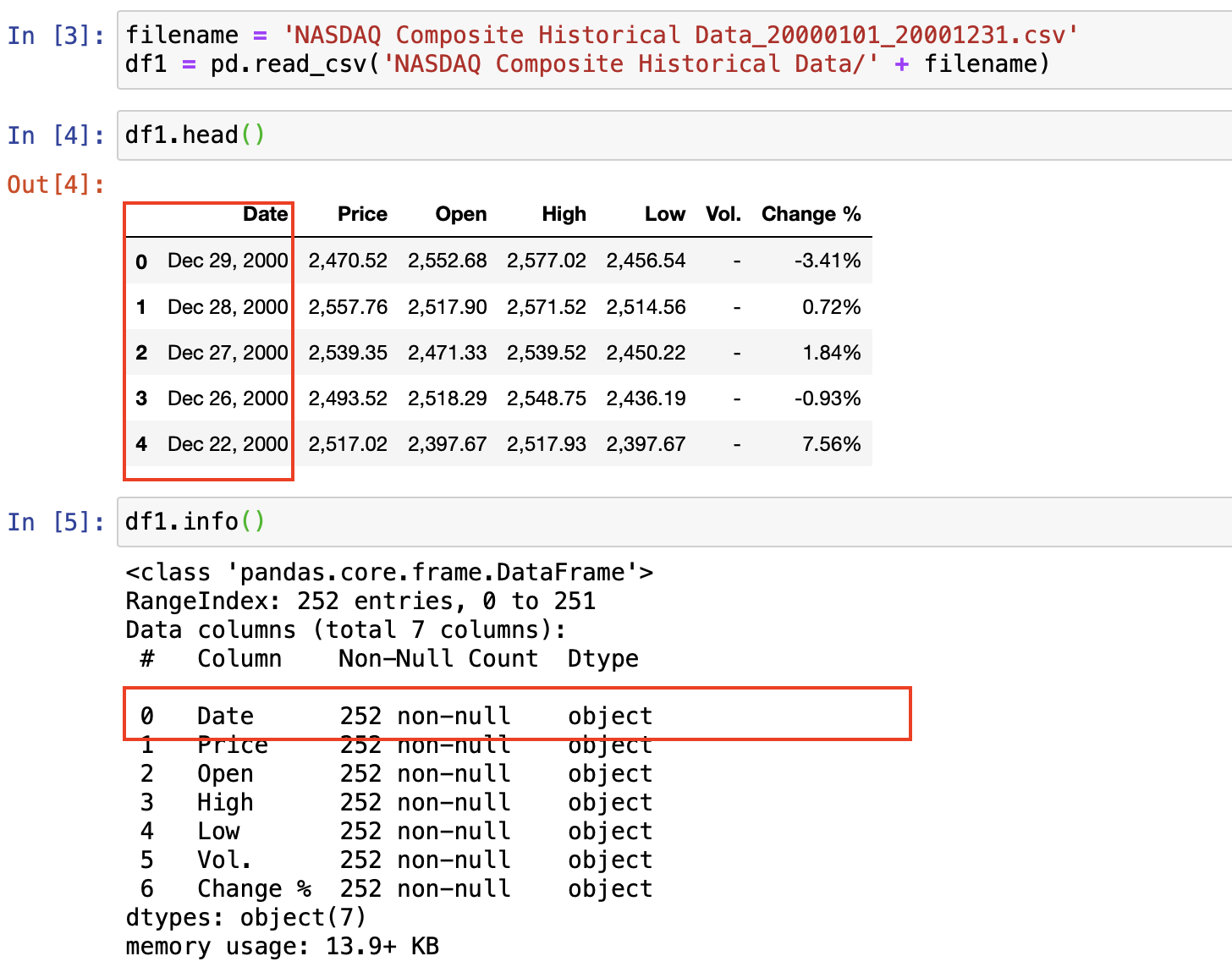
Task: Click the Price column header
Action: [x=362, y=214]
